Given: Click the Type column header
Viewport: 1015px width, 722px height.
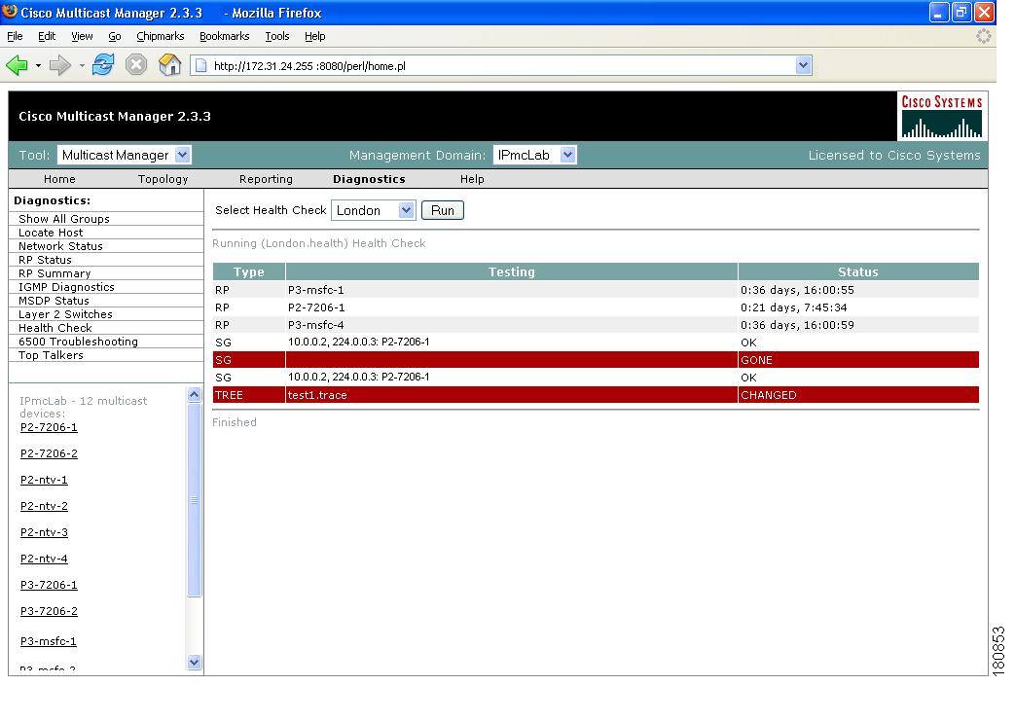Looking at the screenshot, I should tap(248, 271).
